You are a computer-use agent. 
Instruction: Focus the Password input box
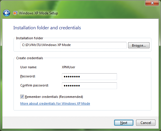[89, 76]
